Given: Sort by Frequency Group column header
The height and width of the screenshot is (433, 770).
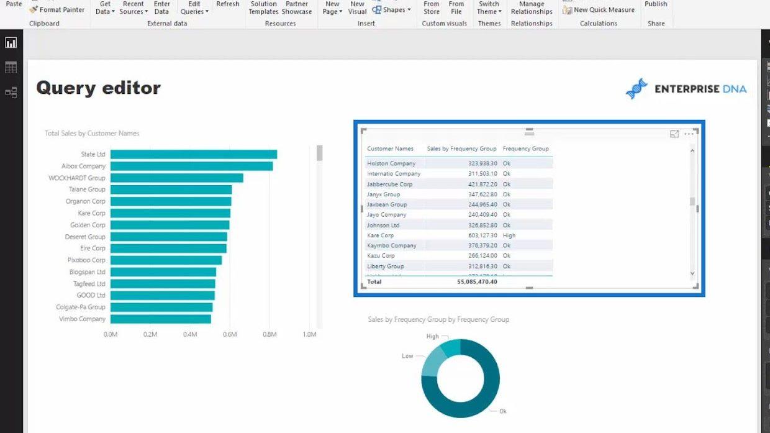Looking at the screenshot, I should (526, 148).
